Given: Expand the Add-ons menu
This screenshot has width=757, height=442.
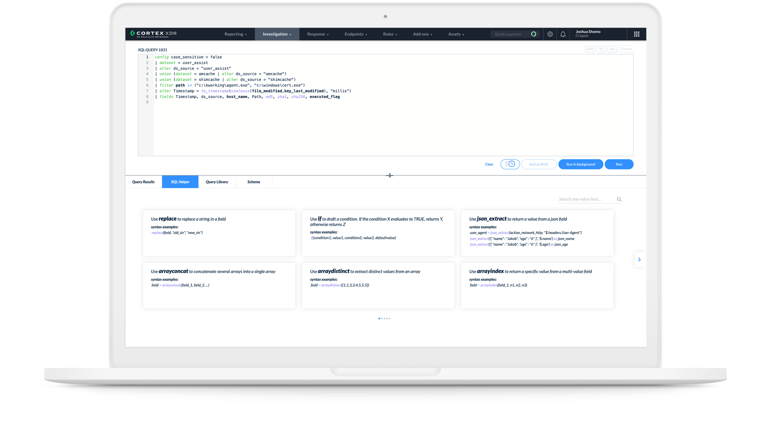Looking at the screenshot, I should pyautogui.click(x=422, y=34).
